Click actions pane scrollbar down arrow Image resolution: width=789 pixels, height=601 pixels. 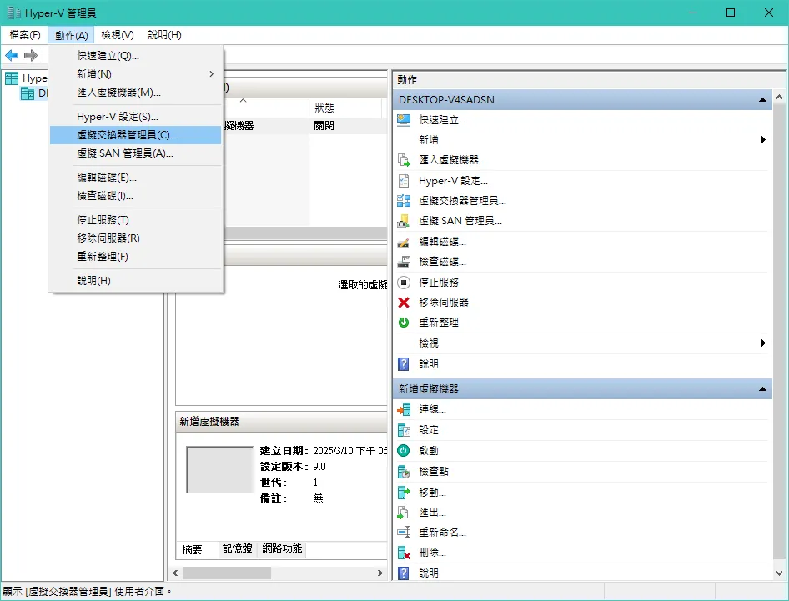tap(780, 573)
